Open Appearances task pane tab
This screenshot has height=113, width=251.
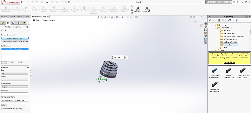(206, 36)
